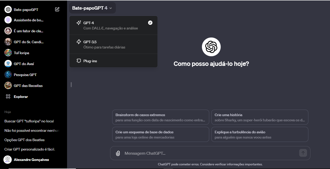
Task: Open the Pesquisa GPT avatar
Action: 8,74
